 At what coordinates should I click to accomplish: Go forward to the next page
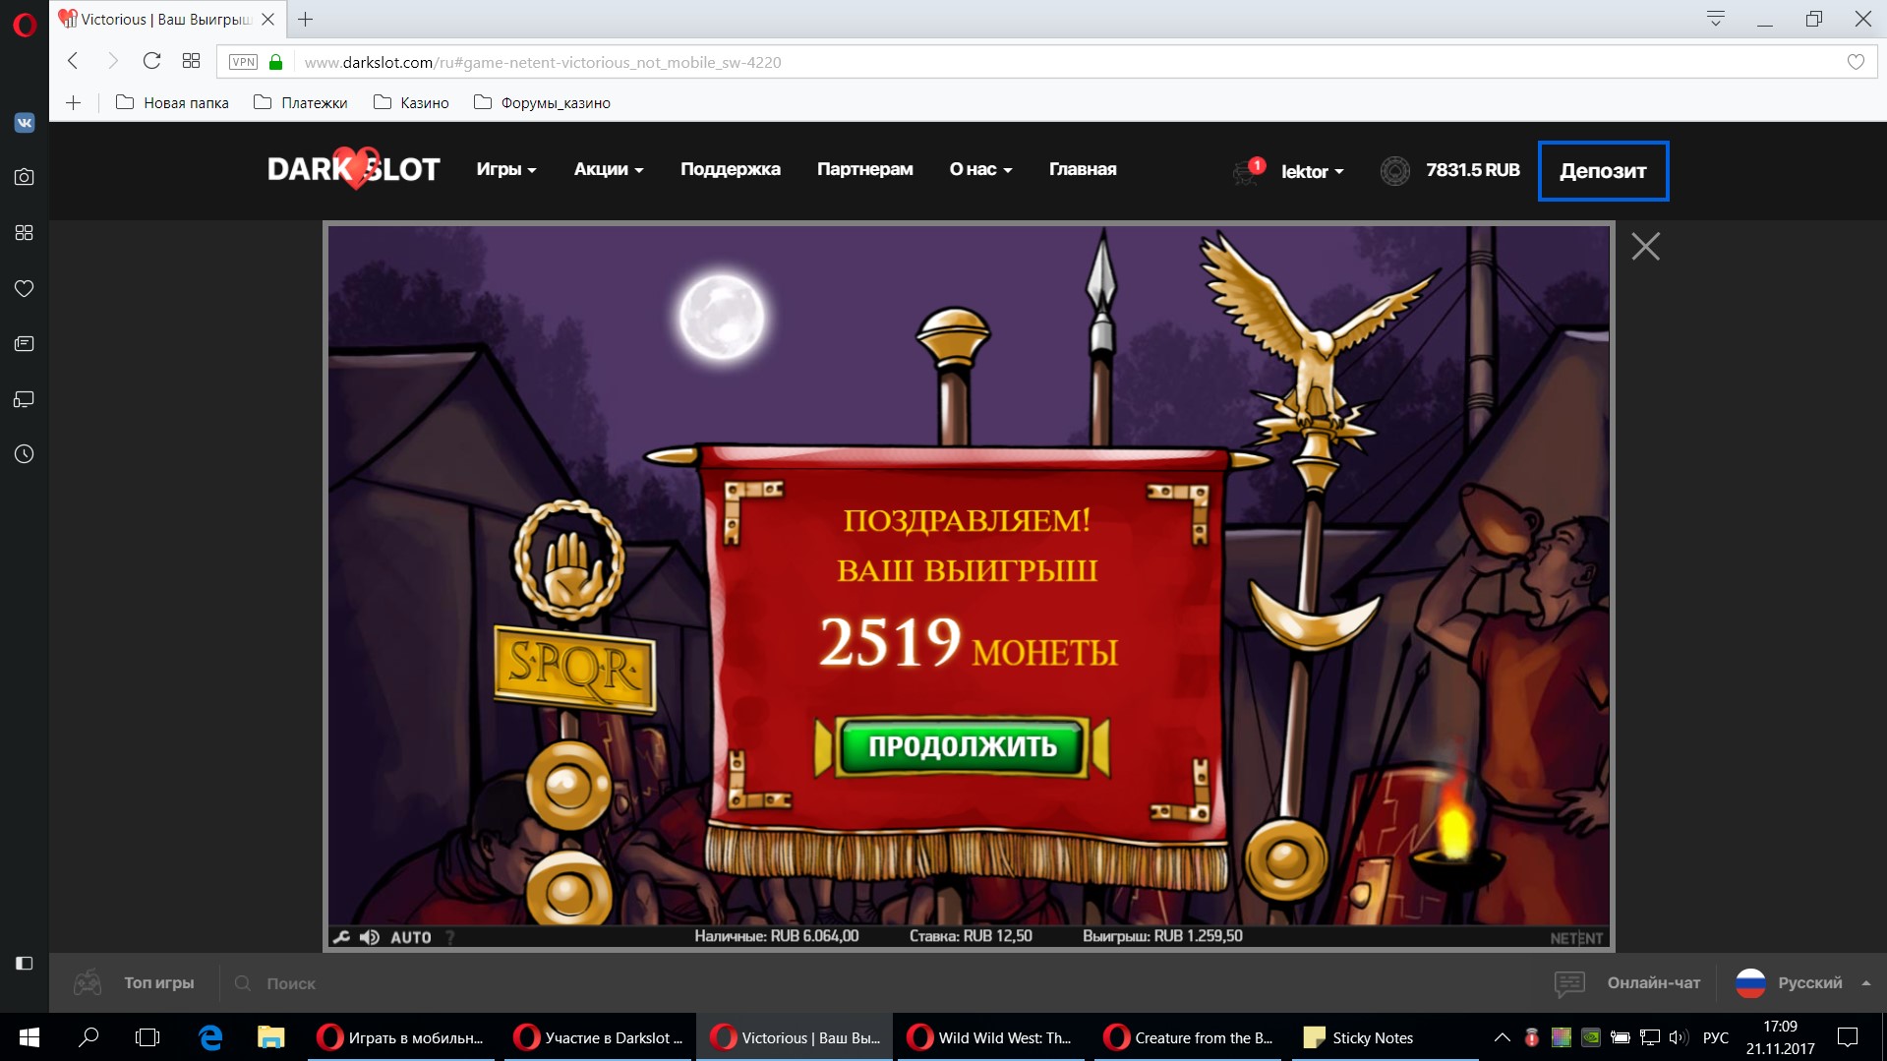click(112, 61)
